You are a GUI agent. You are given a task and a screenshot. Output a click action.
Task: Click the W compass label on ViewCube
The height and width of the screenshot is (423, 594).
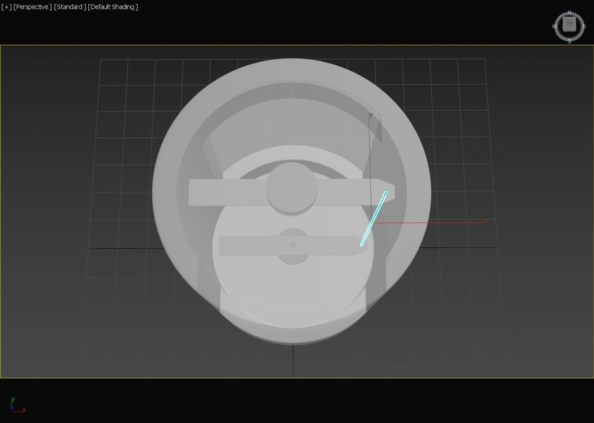(555, 27)
